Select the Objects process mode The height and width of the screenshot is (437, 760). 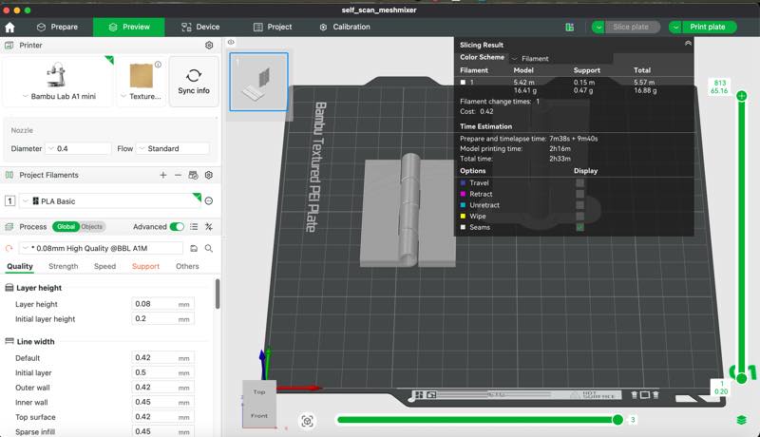click(x=91, y=227)
